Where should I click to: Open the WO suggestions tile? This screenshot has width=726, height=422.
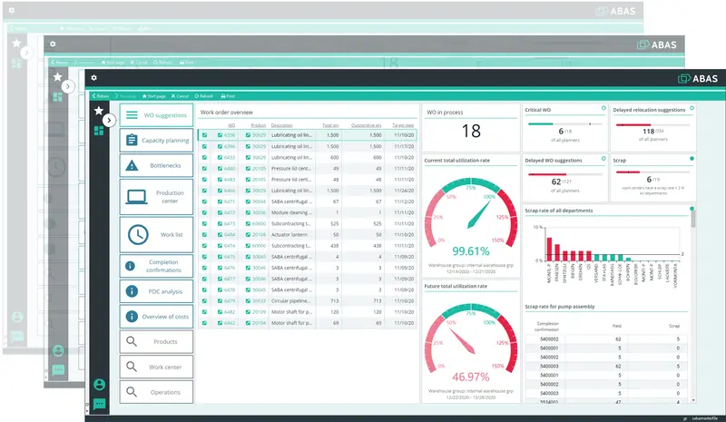[156, 115]
